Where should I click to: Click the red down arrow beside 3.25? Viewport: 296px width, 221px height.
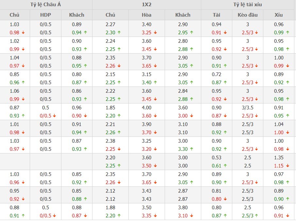tap(155, 33)
